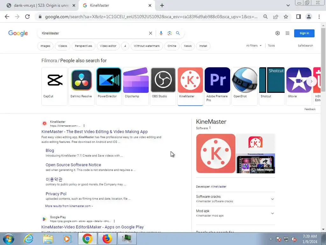326x245 pixels.
Task: Open Internet Explorer from the taskbar
Action: tap(28, 239)
